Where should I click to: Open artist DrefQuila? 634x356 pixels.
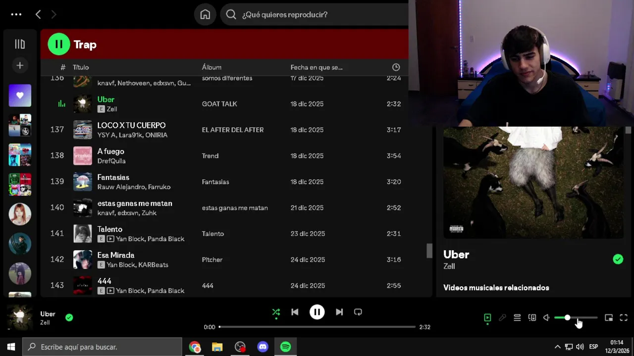point(111,161)
